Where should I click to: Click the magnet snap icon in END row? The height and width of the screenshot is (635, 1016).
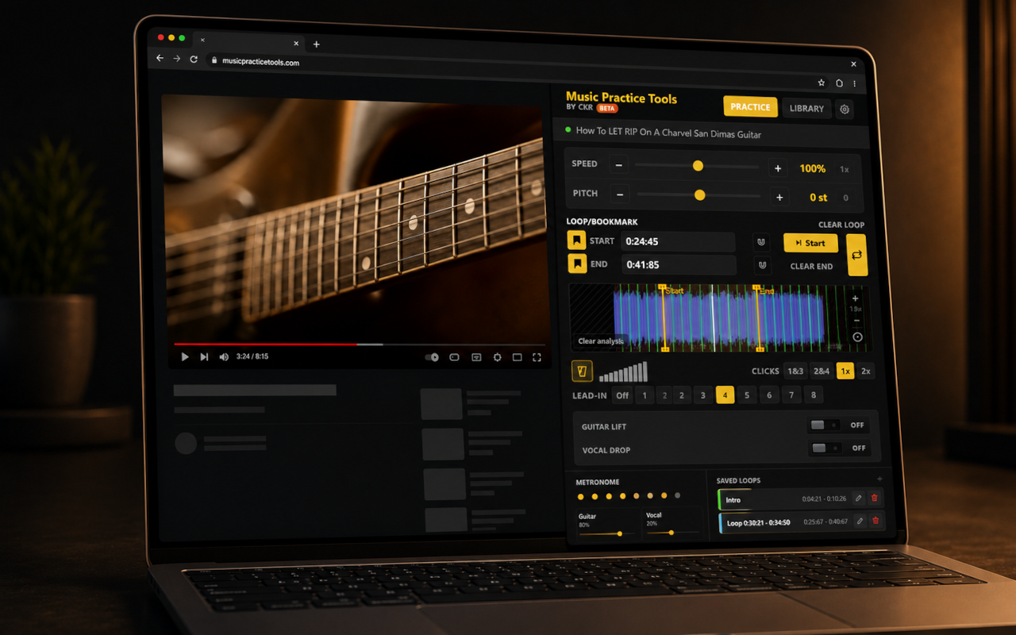[x=762, y=266]
